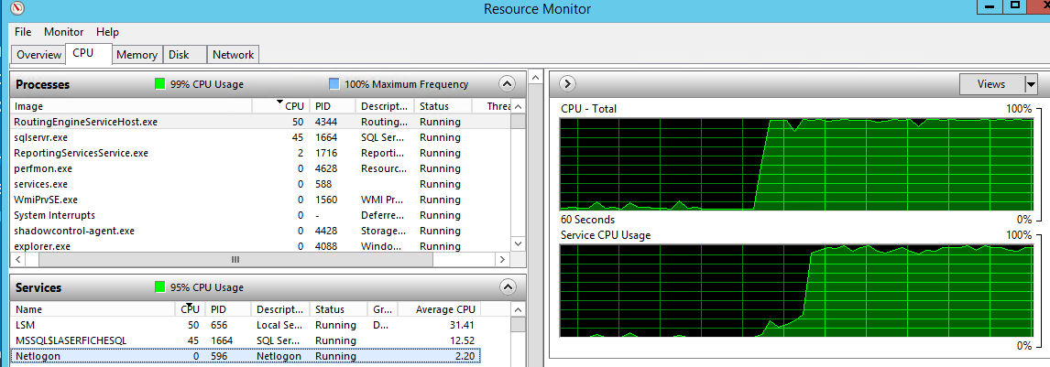Sort services by Average CPU column

coord(439,309)
